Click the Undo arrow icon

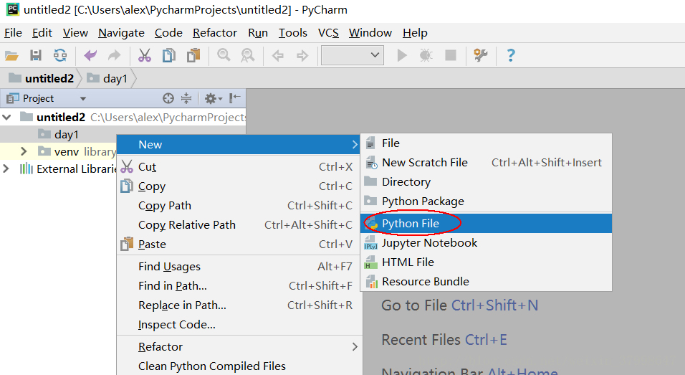click(90, 55)
